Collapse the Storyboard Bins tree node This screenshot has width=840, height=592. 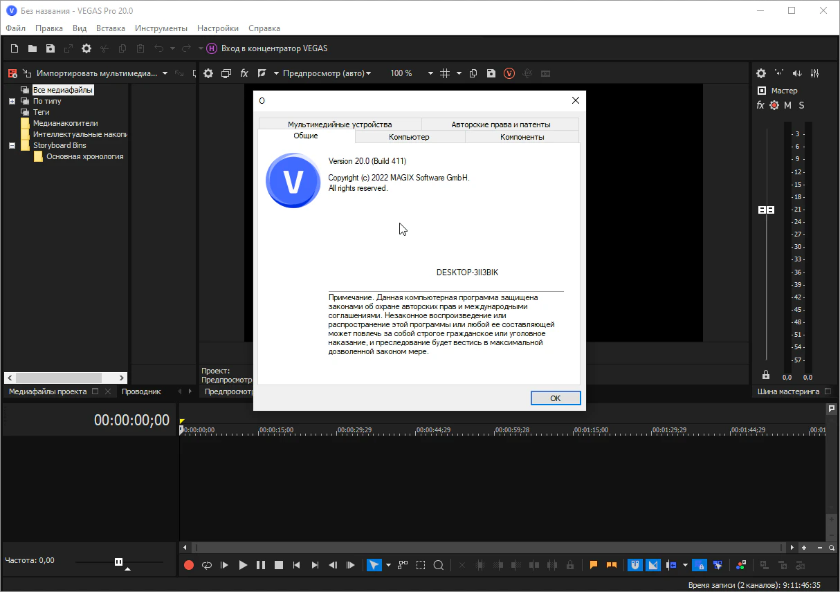click(x=12, y=146)
